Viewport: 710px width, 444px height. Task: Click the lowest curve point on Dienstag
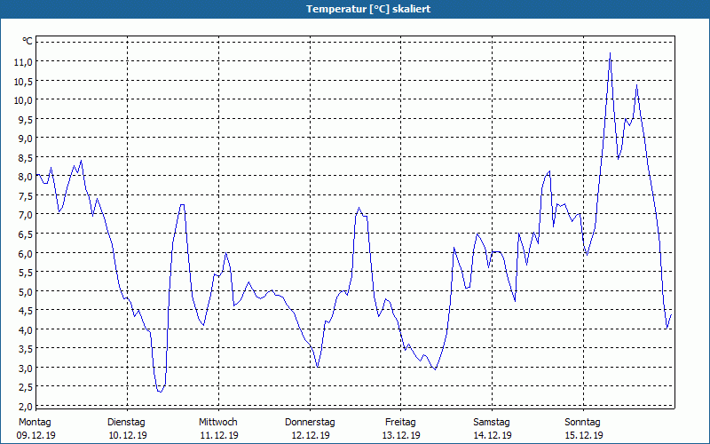[x=160, y=391]
